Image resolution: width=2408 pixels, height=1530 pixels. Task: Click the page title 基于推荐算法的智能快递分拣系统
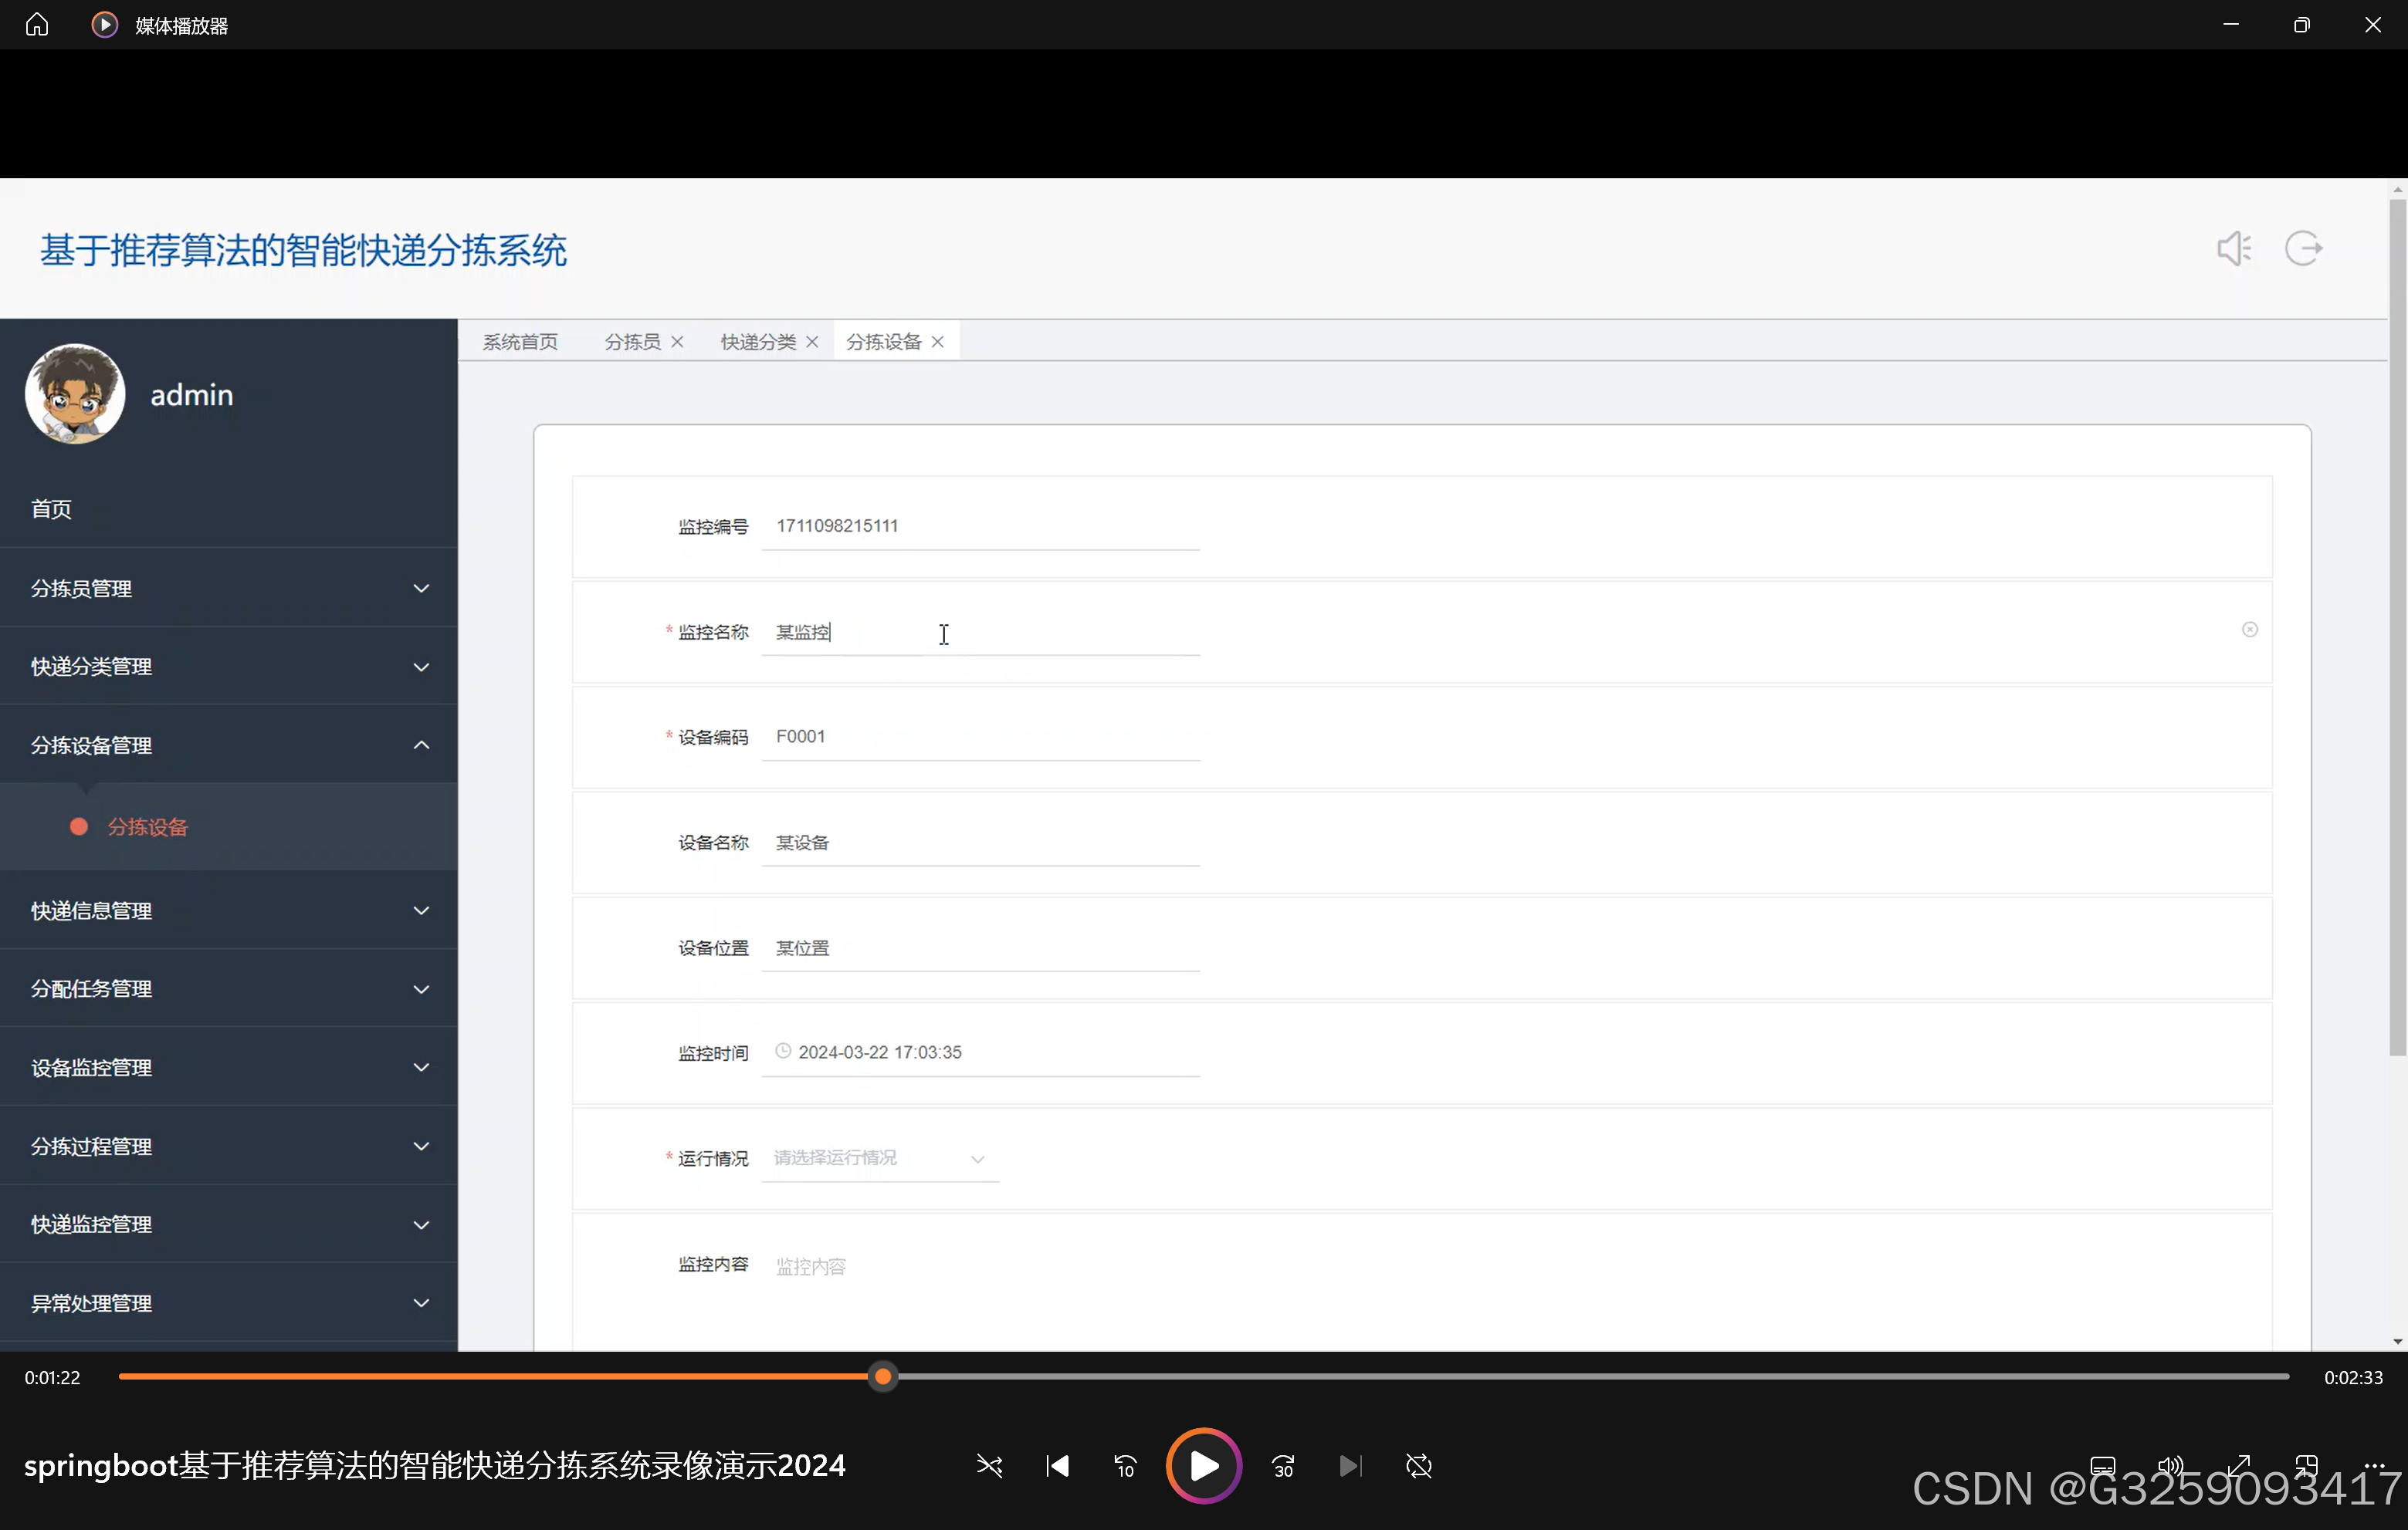coord(303,251)
